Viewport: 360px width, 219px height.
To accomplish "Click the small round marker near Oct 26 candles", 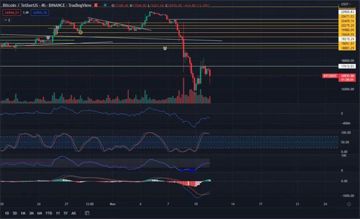I will pos(49,37).
